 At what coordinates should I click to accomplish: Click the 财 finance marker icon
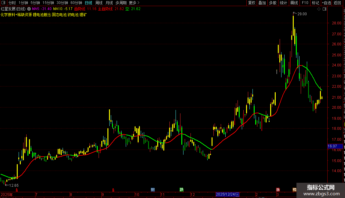tap(153, 190)
